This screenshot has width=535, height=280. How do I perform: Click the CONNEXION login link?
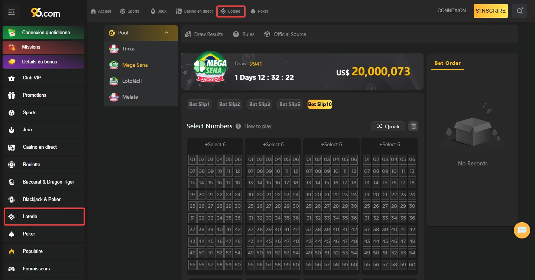pos(452,11)
